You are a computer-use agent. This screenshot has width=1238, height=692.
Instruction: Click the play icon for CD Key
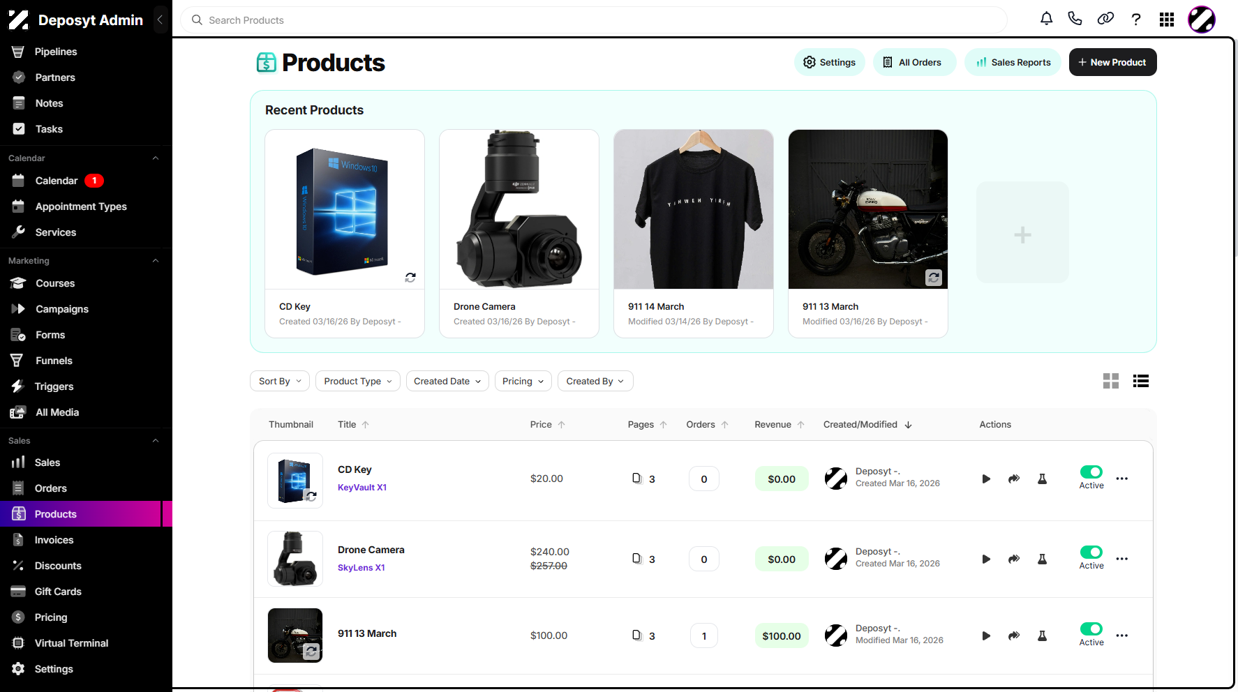986,479
